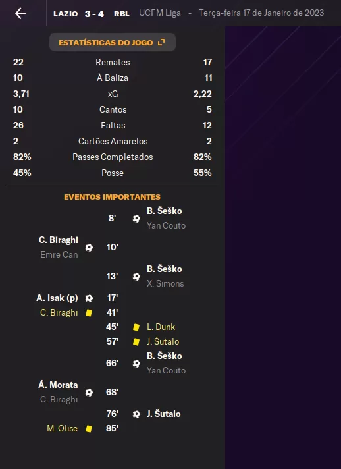This screenshot has height=469, width=341.
Task: Click the RBL team name in header
Action: coord(122,14)
